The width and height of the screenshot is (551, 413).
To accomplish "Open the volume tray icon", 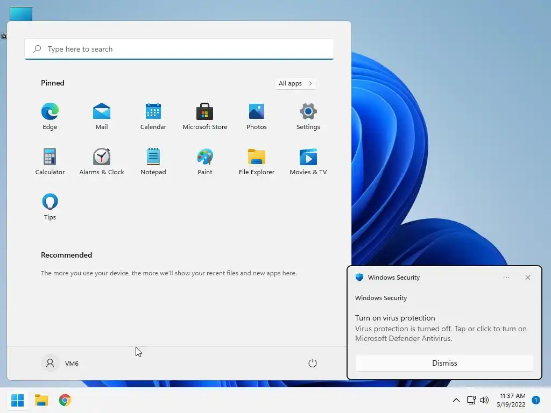I will click(484, 400).
